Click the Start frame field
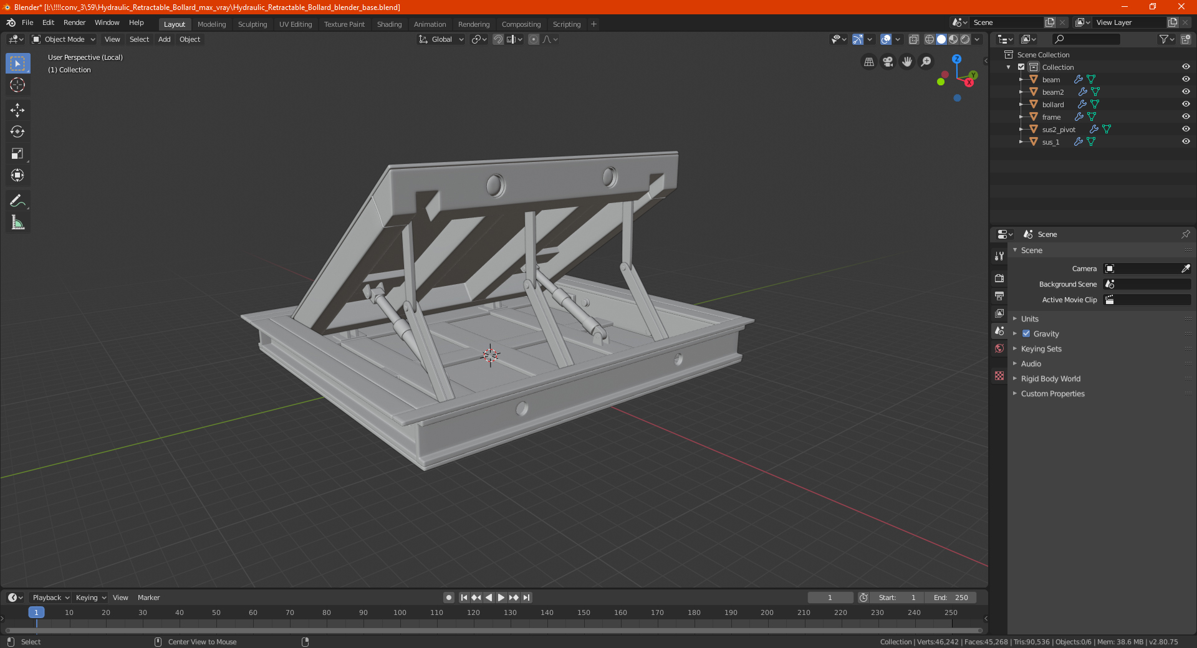1197x648 pixels. pyautogui.click(x=898, y=598)
